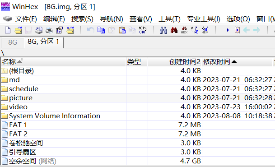
Task: Open the 查看(V) menu
Action: click(x=140, y=19)
